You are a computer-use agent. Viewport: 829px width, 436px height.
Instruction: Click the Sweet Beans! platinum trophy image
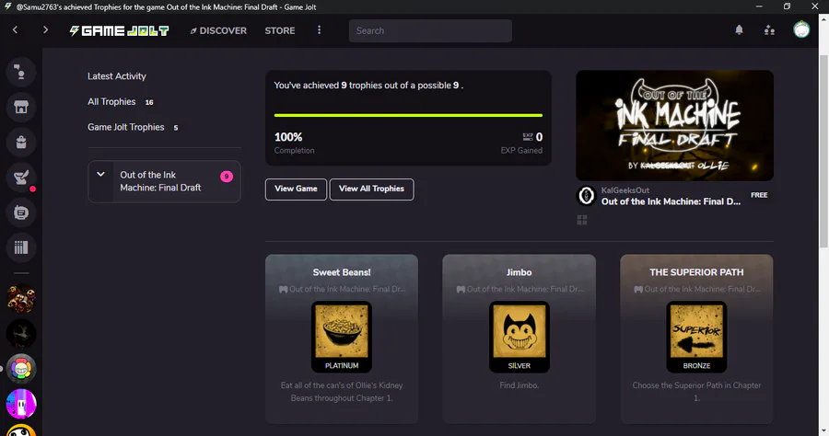click(x=342, y=337)
